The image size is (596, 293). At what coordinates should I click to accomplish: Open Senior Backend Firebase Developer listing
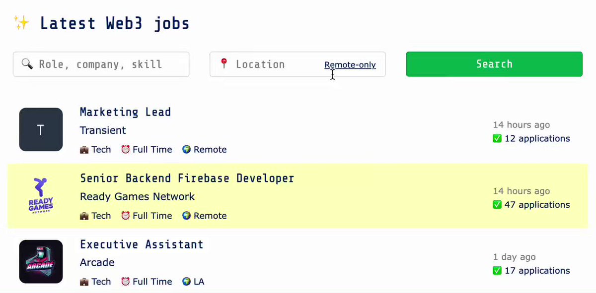pos(187,178)
